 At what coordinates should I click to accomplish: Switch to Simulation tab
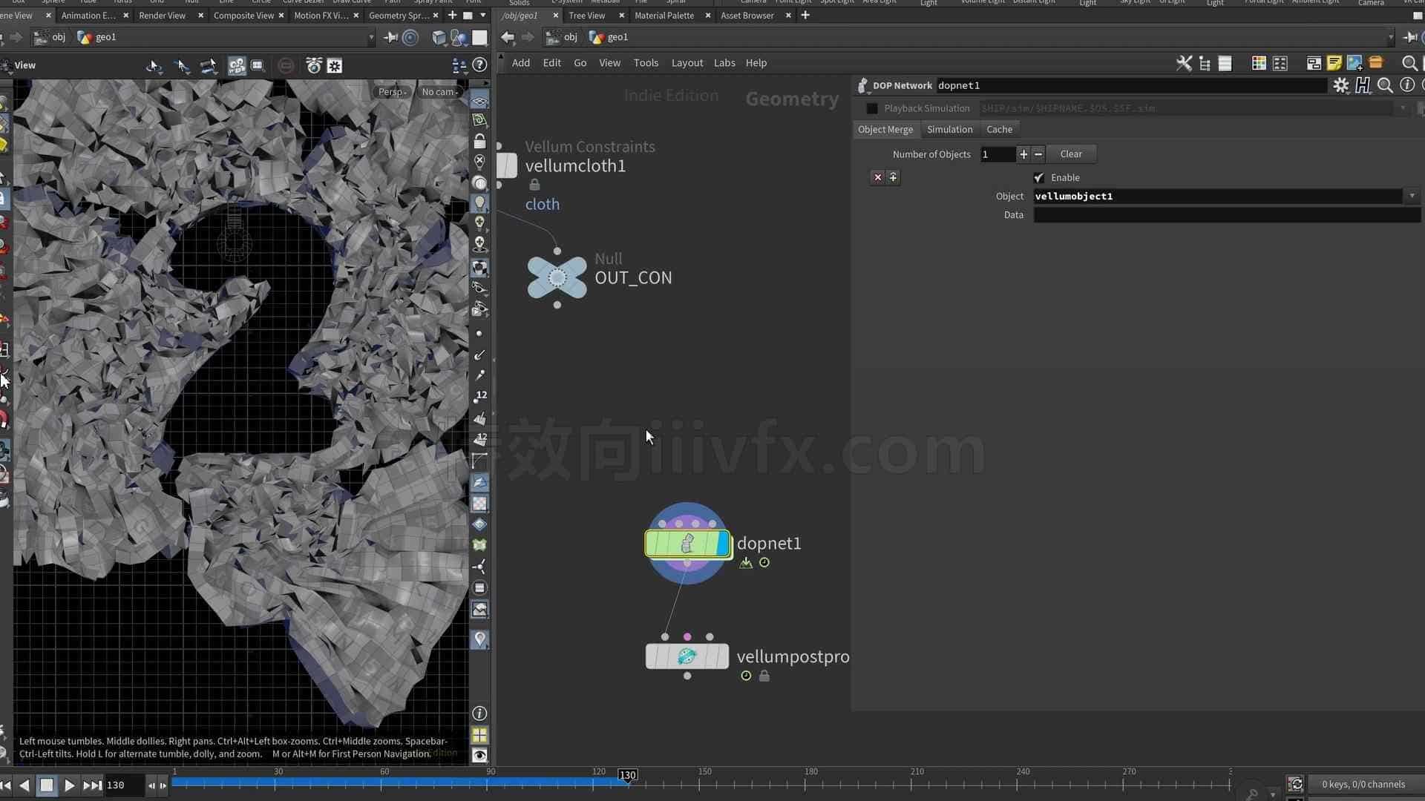(949, 129)
